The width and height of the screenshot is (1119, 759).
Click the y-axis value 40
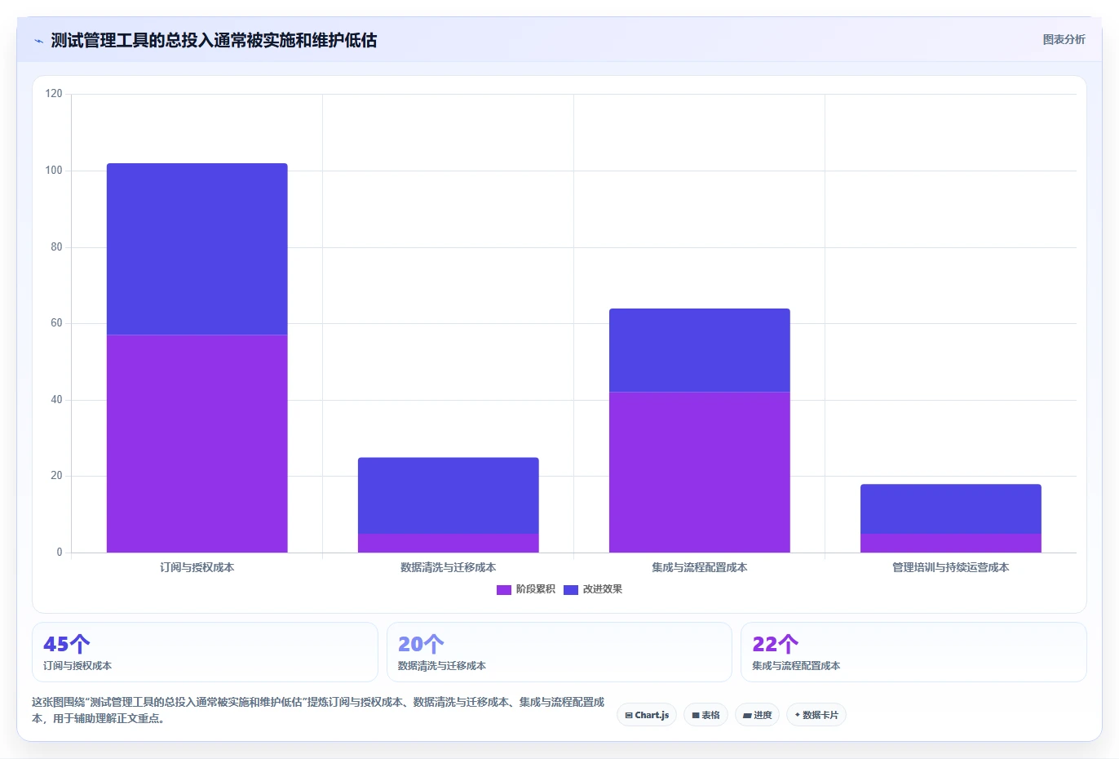click(x=56, y=400)
